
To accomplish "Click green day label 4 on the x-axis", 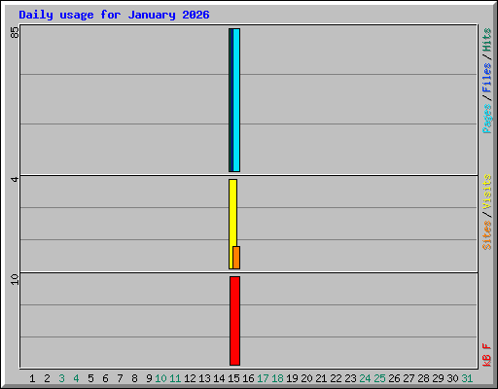I will coord(76,378).
